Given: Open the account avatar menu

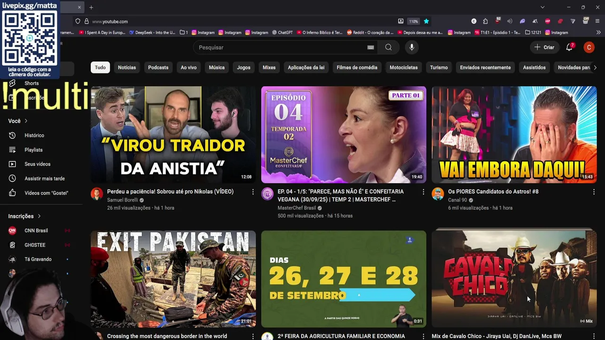Looking at the screenshot, I should (x=589, y=47).
